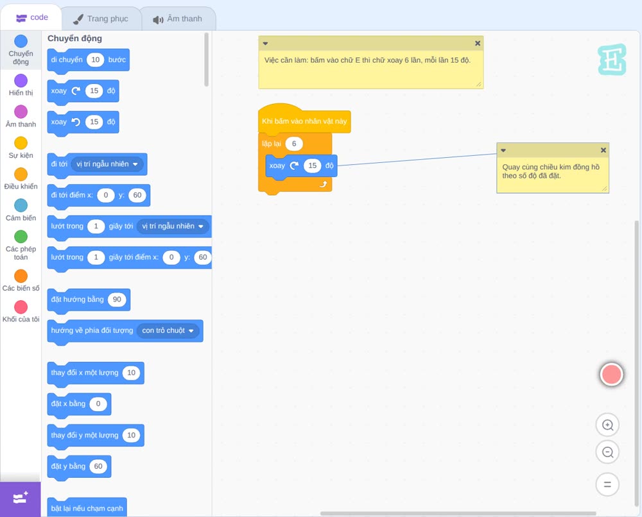Click the 'Chuyển động' palette heading
Viewport: 642px width, 517px height.
pos(74,38)
